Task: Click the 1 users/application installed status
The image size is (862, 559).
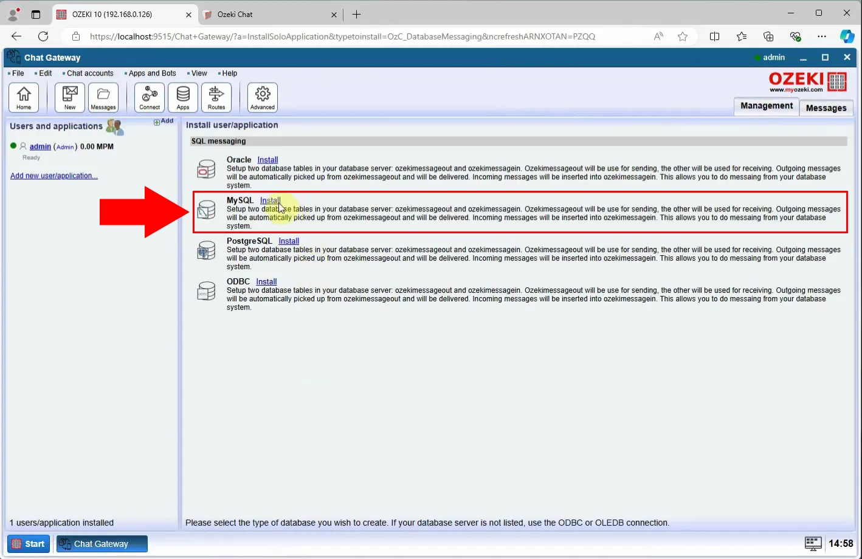Action: click(61, 523)
